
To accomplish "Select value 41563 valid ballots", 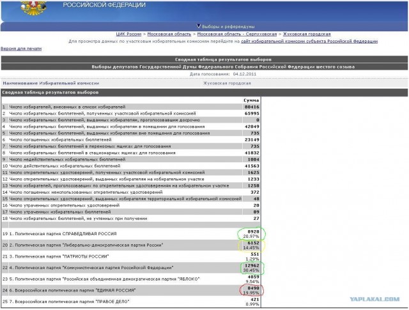I will click(x=252, y=166).
